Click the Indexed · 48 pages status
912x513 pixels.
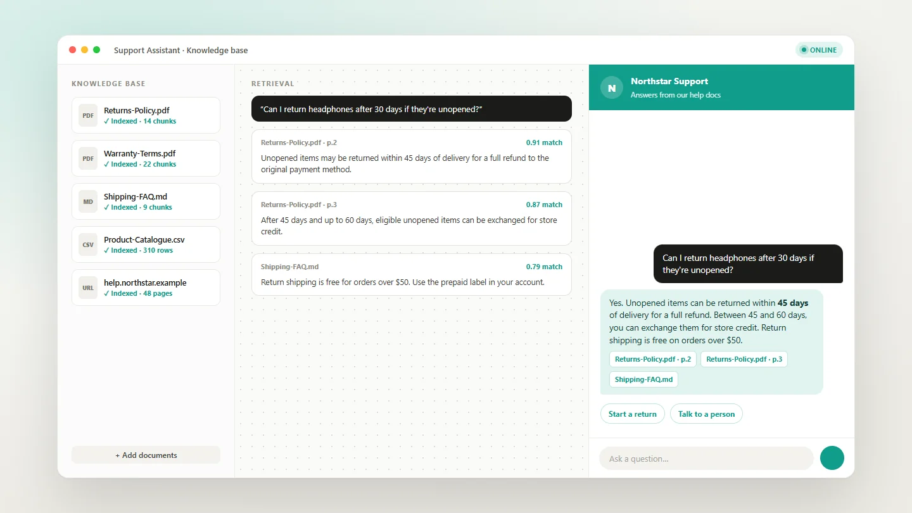point(138,294)
